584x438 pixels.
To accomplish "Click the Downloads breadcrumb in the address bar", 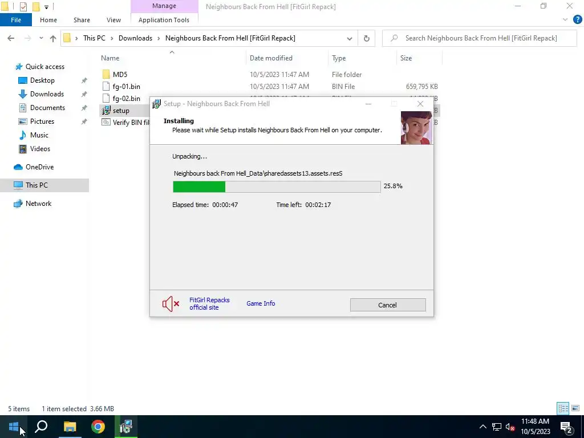I will point(135,38).
